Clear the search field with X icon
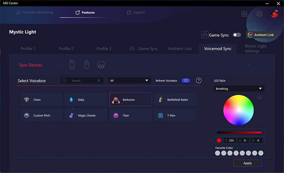The height and width of the screenshot is (173, 284). tap(99, 80)
